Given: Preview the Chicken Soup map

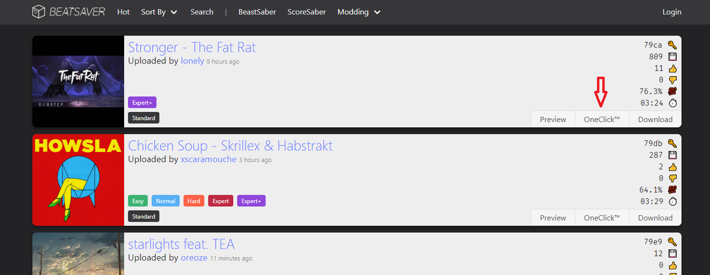Looking at the screenshot, I should point(553,218).
